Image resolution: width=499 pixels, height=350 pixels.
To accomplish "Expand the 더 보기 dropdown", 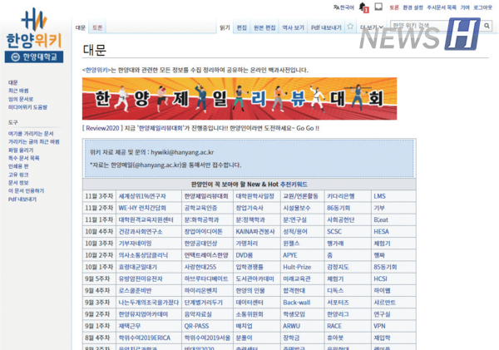I will [372, 27].
